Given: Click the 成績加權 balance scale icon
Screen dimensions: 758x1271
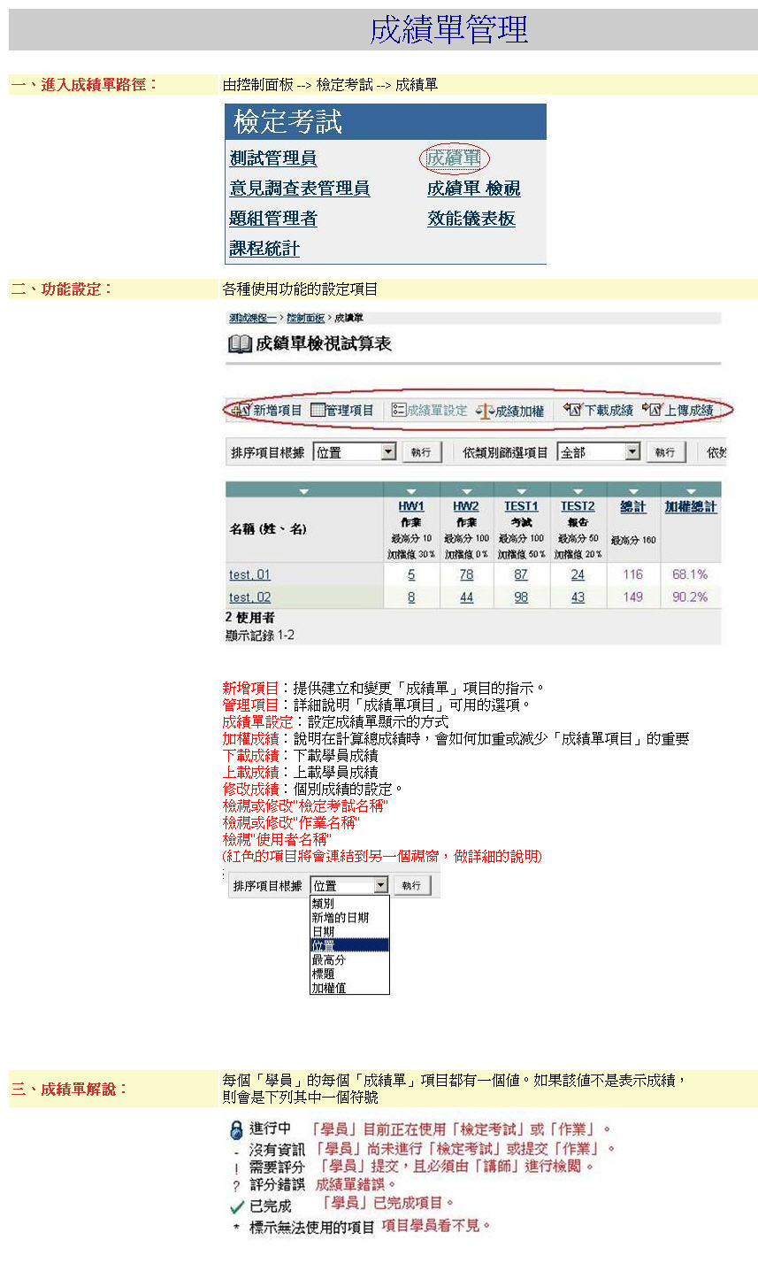Looking at the screenshot, I should click(485, 411).
